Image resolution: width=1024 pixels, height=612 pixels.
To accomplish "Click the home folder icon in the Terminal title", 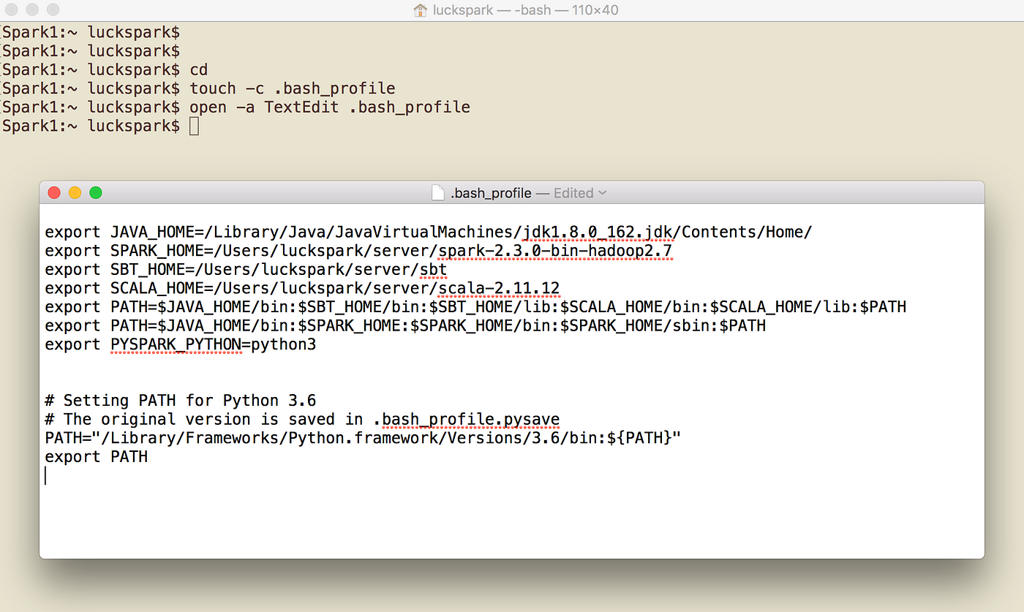I will [420, 10].
